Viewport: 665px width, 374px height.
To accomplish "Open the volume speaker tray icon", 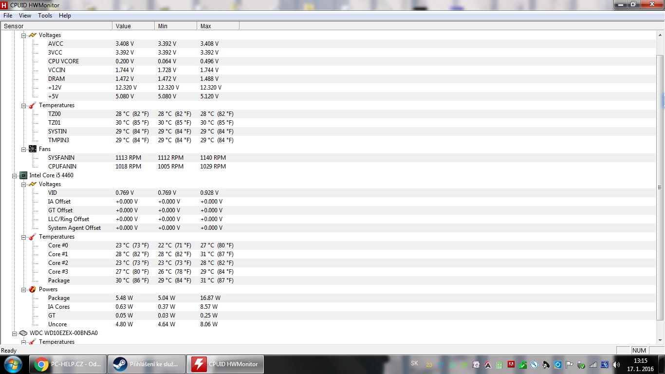I will [616, 364].
